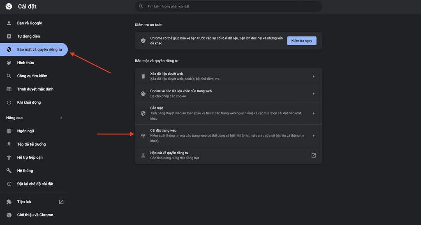The image size is (421, 225).
Task: Collapse the Nâng cao section arrow
Action: click(61, 118)
